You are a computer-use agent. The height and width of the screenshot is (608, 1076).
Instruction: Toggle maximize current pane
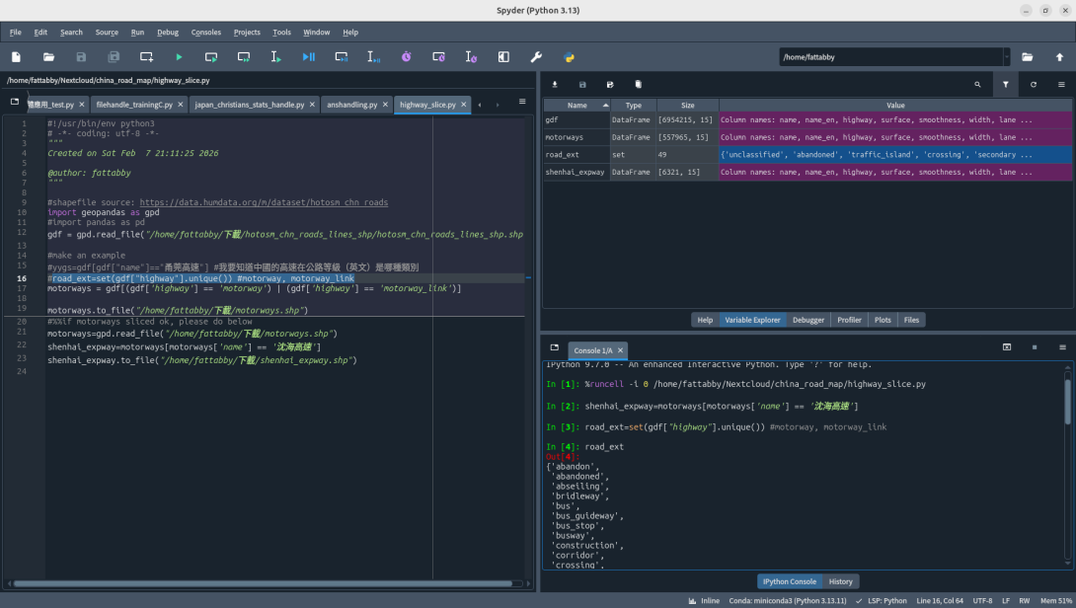pos(503,56)
